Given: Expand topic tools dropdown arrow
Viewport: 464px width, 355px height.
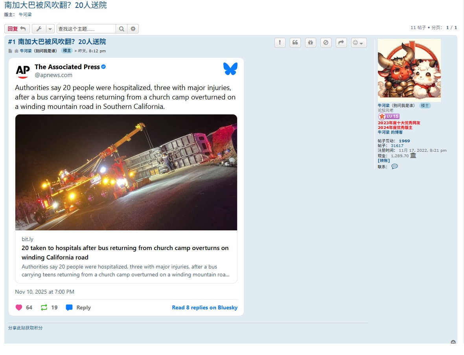Looking at the screenshot, I should 50,29.
